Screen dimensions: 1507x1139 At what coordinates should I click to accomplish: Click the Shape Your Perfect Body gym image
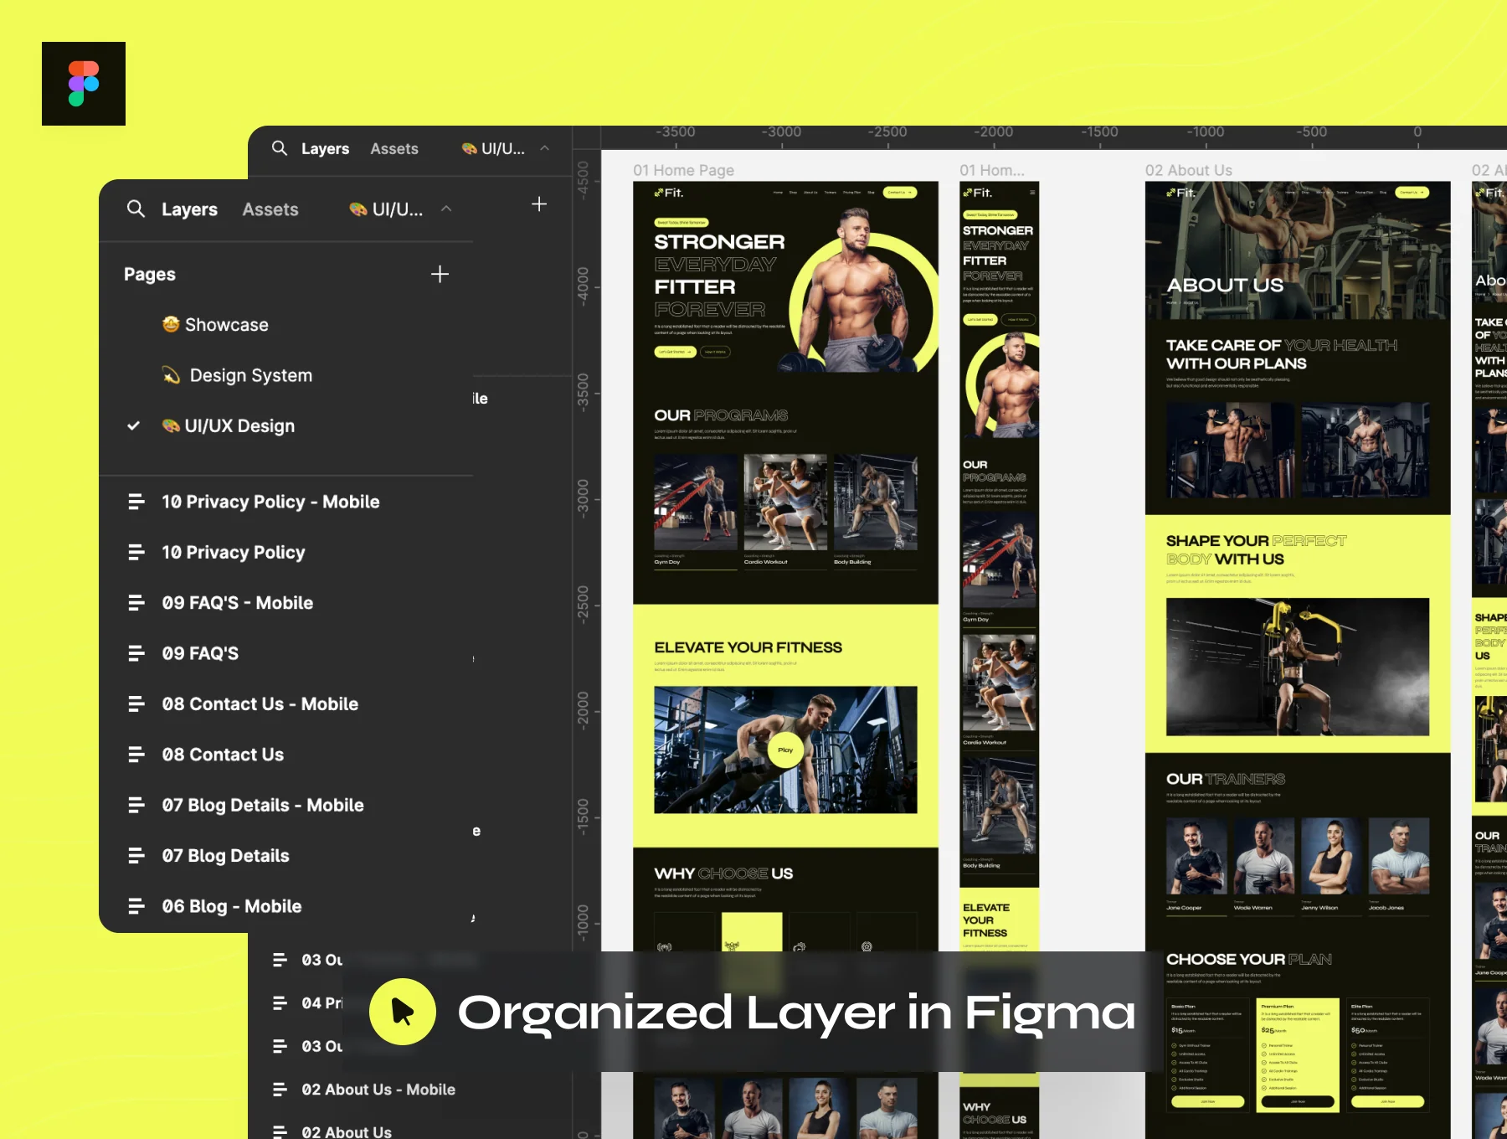[1298, 667]
